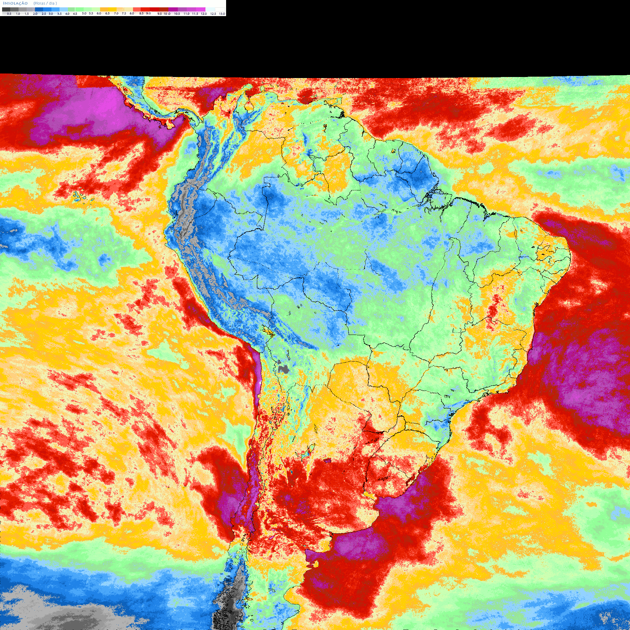The width and height of the screenshot is (630, 630).
Task: Choose the 10.5 legend scale label
Action: tap(177, 14)
